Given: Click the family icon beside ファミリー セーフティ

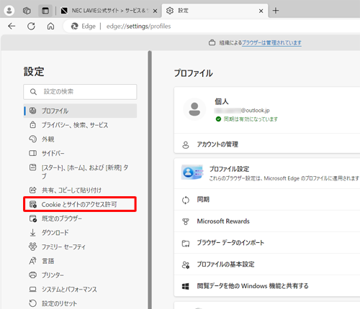Looking at the screenshot, I should [x=32, y=246].
